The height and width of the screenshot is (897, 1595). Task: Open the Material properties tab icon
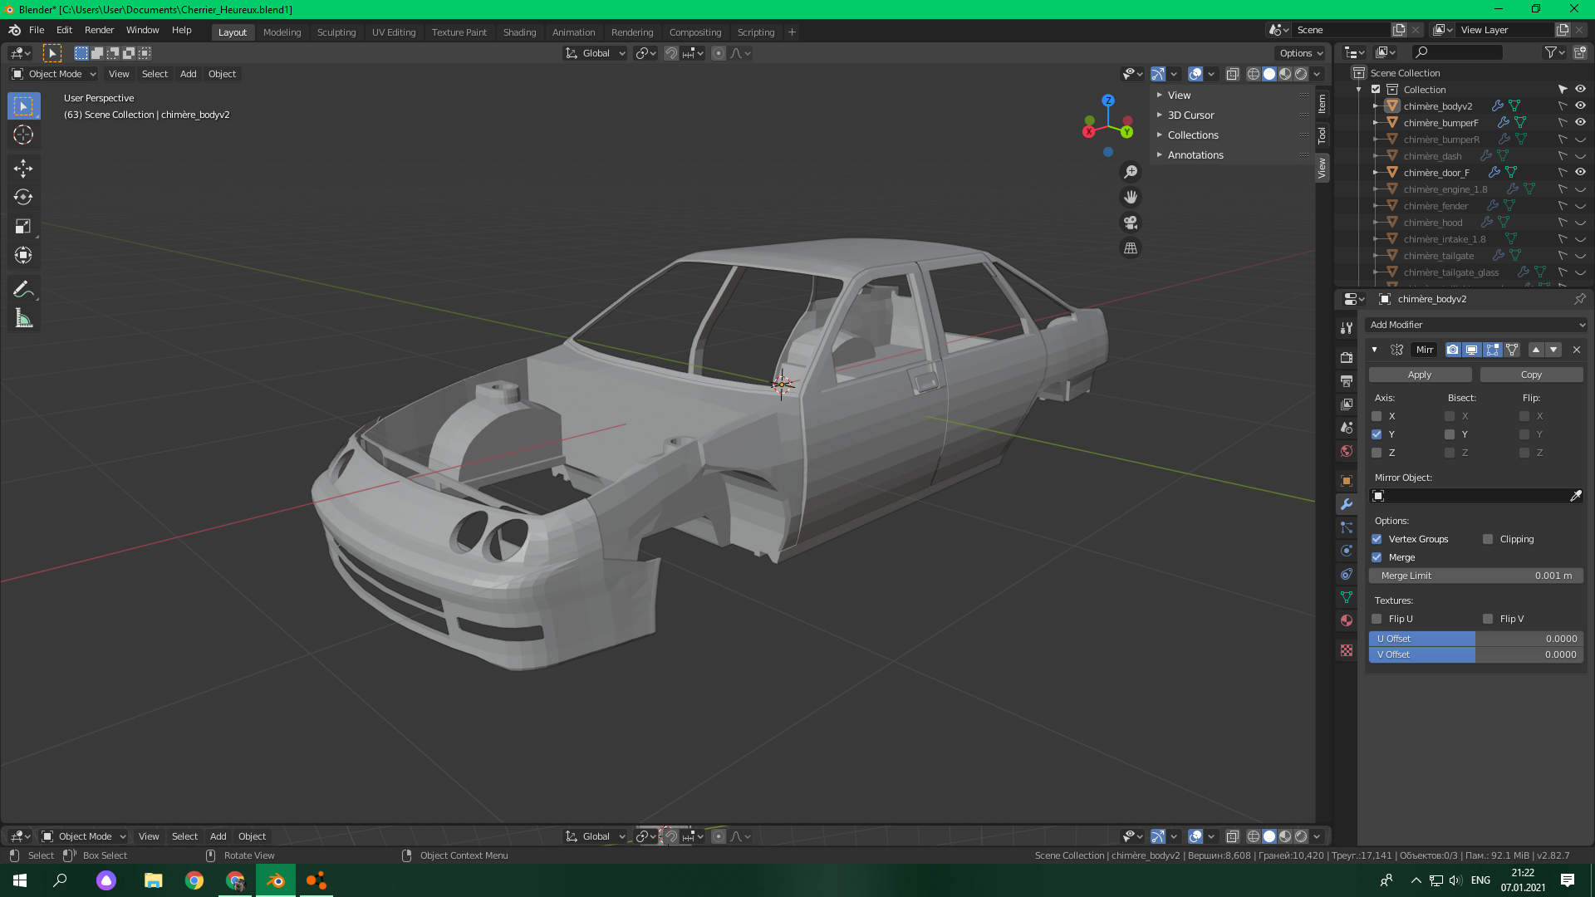tap(1347, 620)
